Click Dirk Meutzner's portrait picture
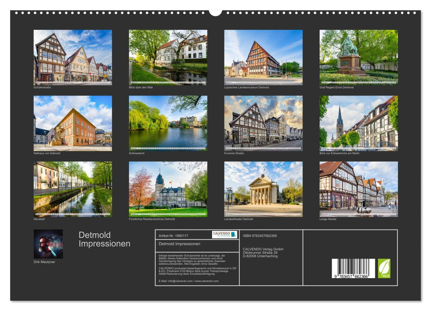This screenshot has height=311, width=431. coord(48,244)
